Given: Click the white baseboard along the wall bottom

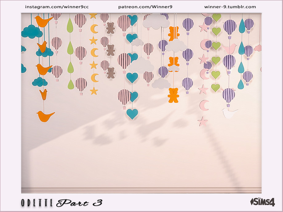Looking at the screenshot, I should point(141,189).
